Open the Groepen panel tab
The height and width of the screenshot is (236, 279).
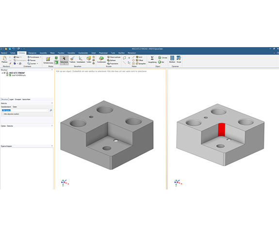(x=18, y=100)
